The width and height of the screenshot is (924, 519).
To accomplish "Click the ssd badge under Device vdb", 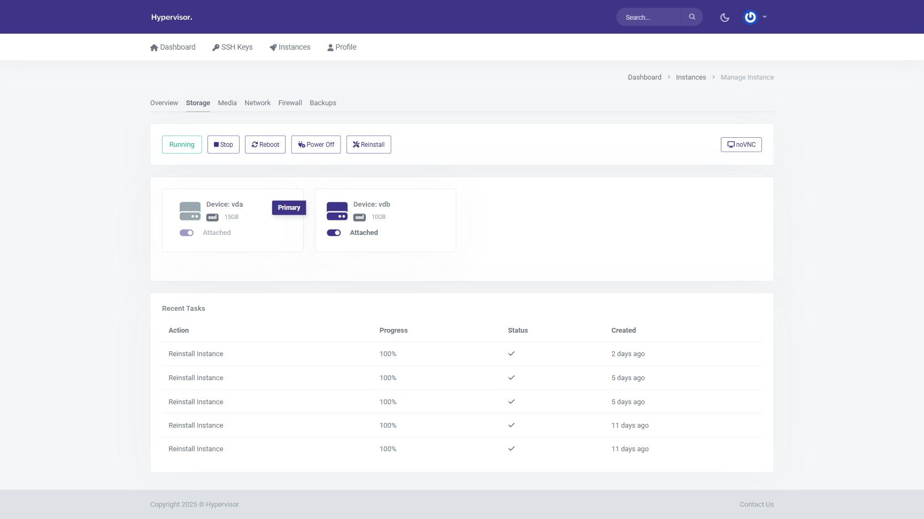I will point(359,217).
